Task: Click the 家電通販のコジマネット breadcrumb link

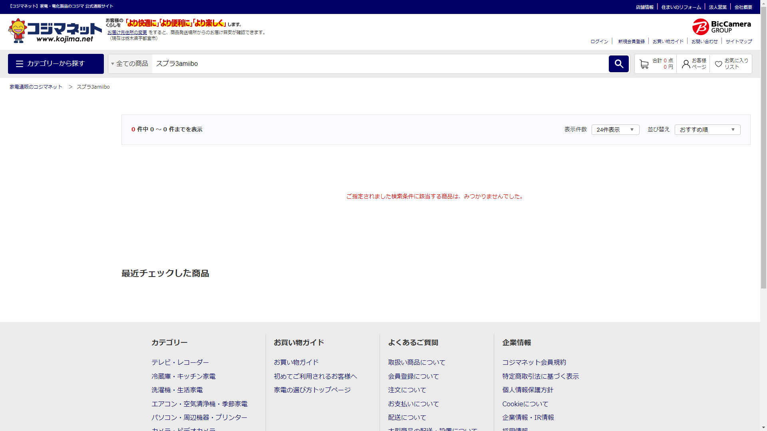Action: click(36, 87)
